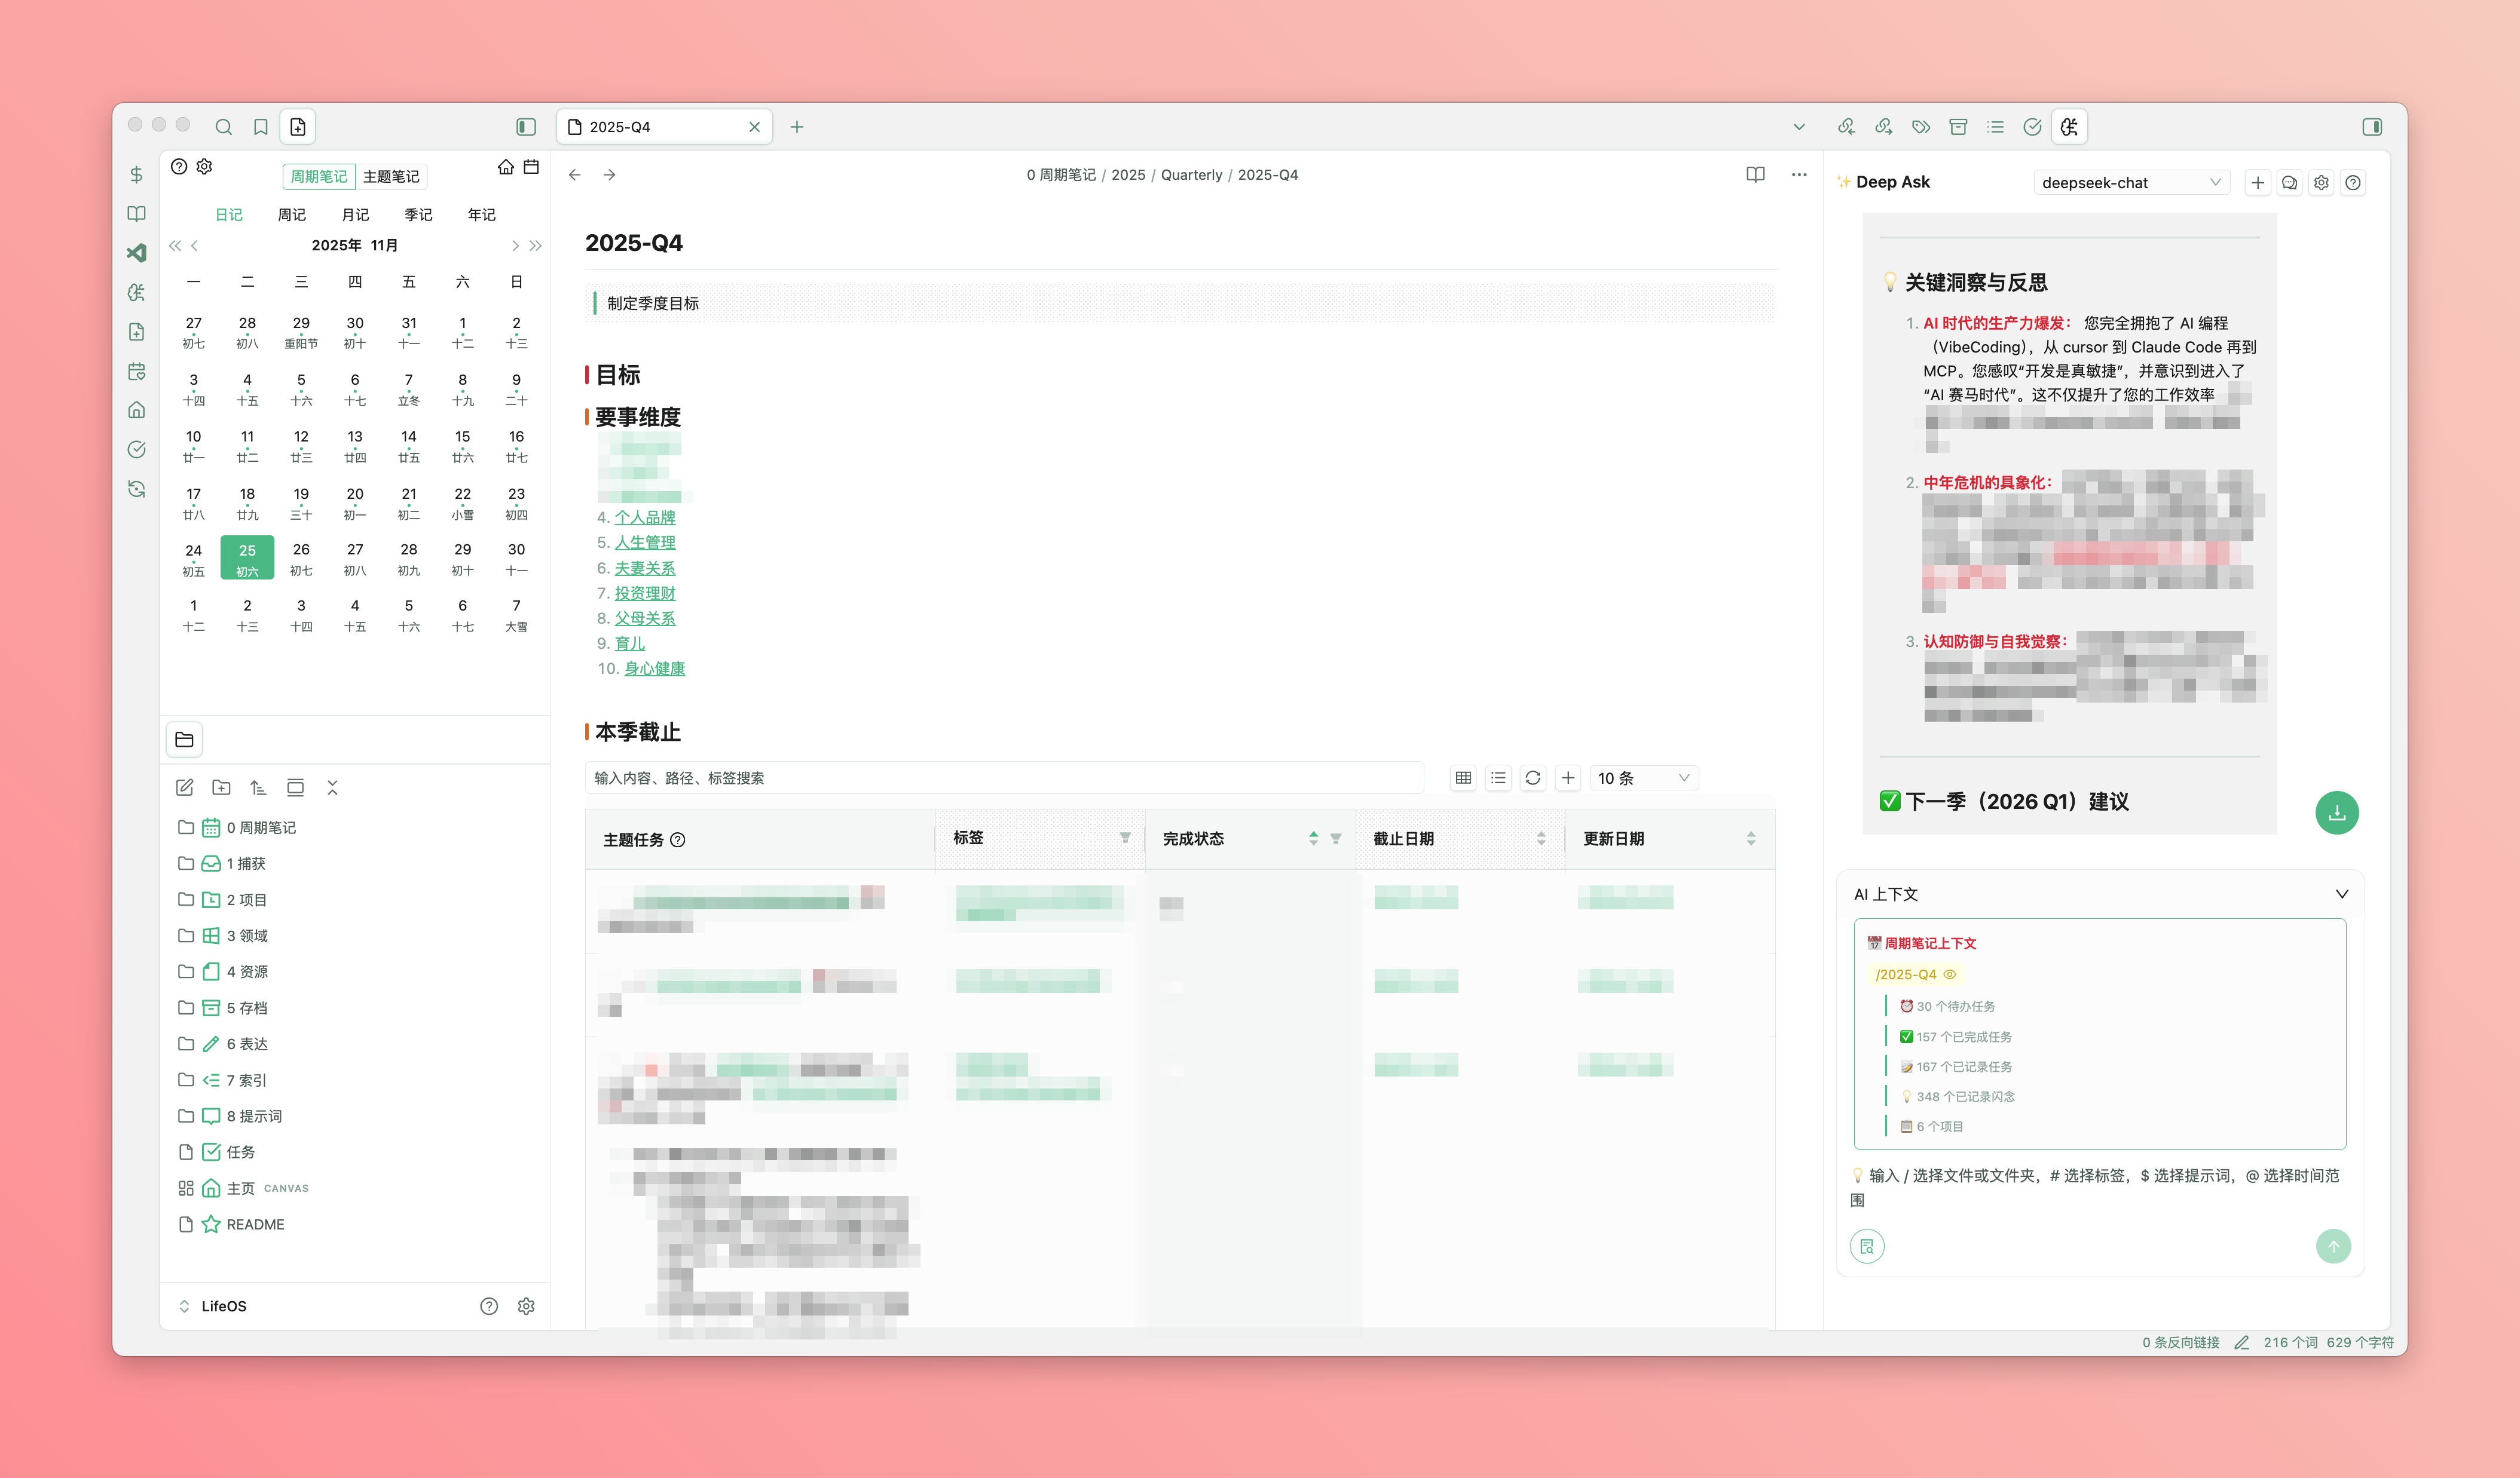Toggle eye icon next to /2025-Q4 context
This screenshot has height=1478, width=2520.
pyautogui.click(x=1949, y=974)
